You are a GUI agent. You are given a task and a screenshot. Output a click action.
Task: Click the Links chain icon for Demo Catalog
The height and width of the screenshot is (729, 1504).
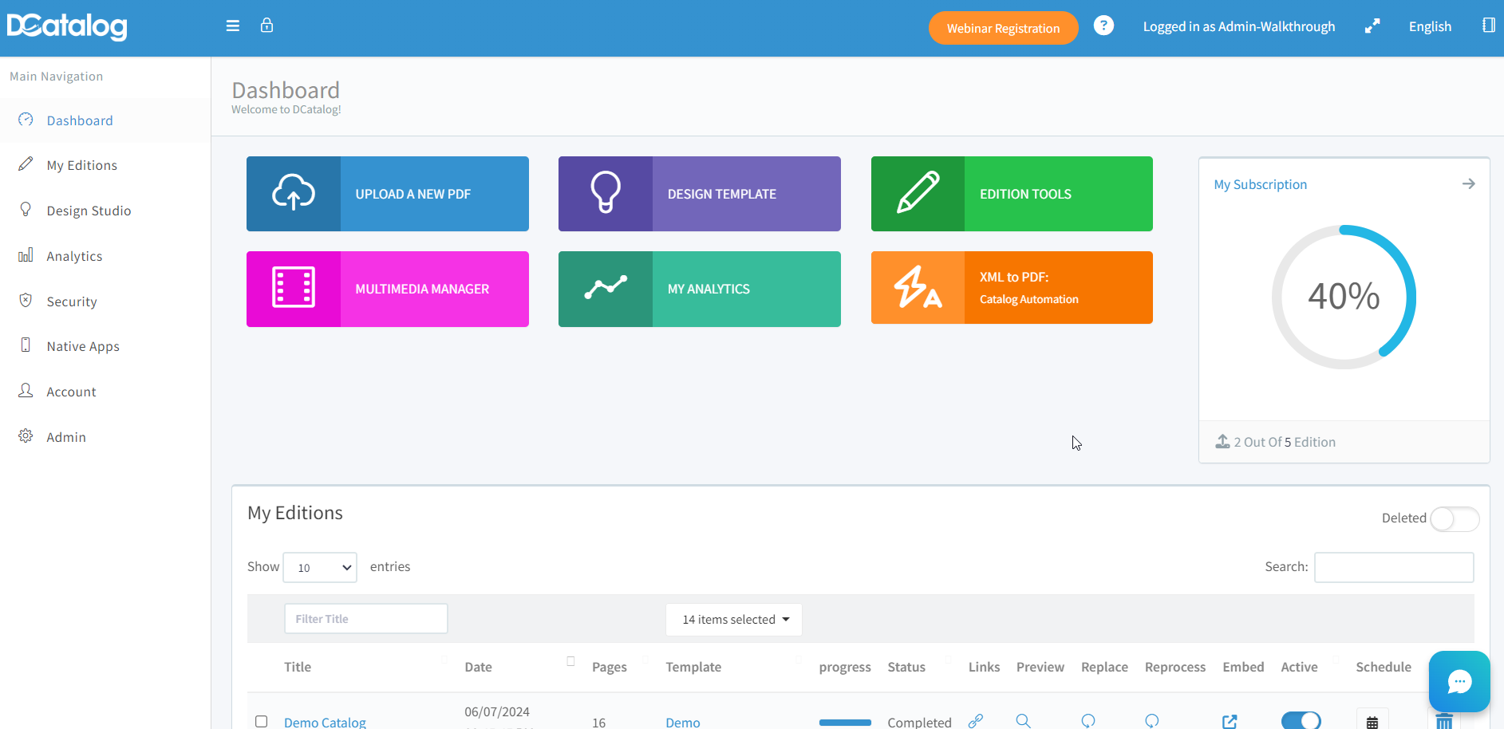click(975, 721)
